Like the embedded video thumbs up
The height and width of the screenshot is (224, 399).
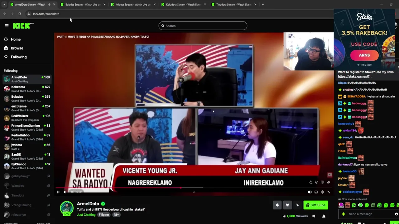tap(311, 182)
